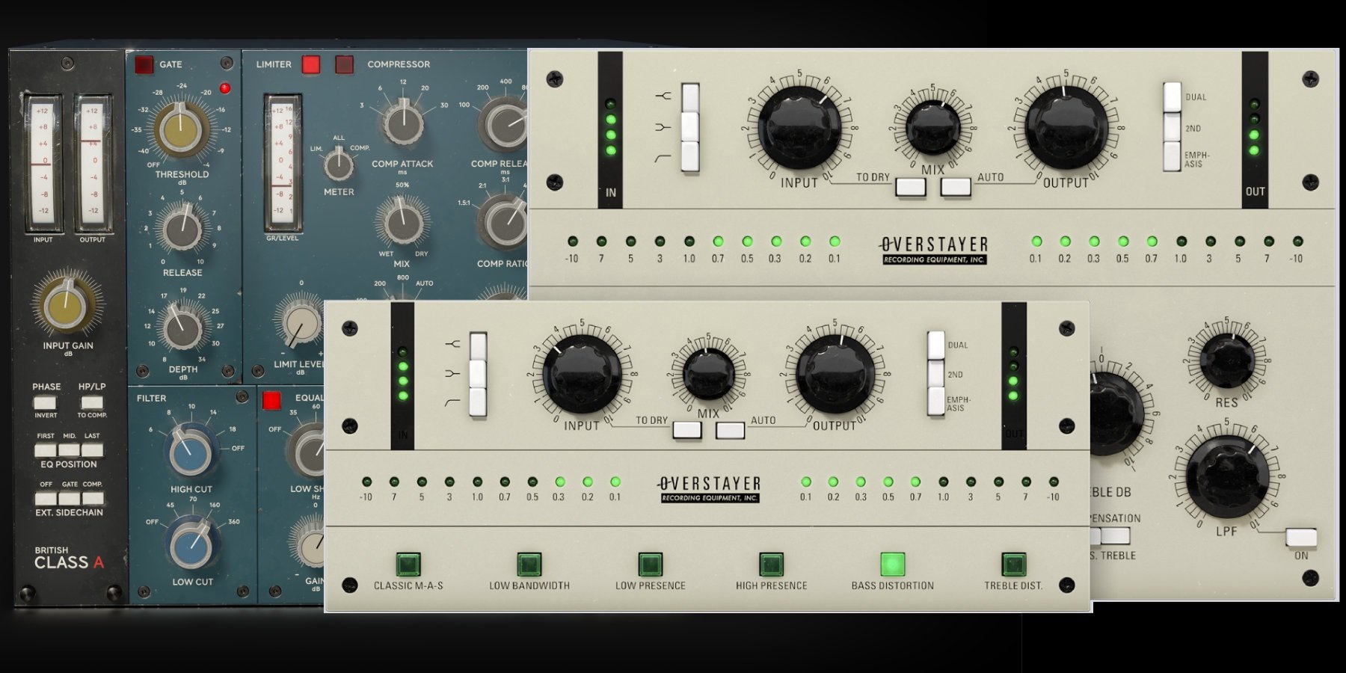Toggle the red LIMITER button

(311, 64)
